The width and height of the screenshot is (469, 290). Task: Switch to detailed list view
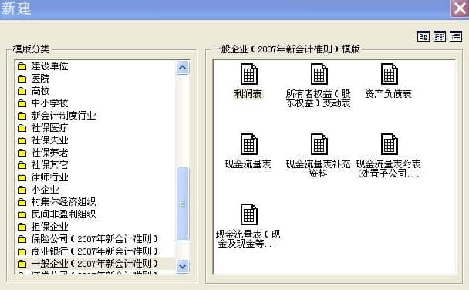coord(456,37)
